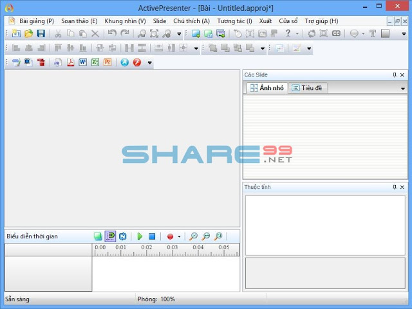The width and height of the screenshot is (412, 309).
Task: Open the Khung nhìn (V) menu
Action: (125, 21)
